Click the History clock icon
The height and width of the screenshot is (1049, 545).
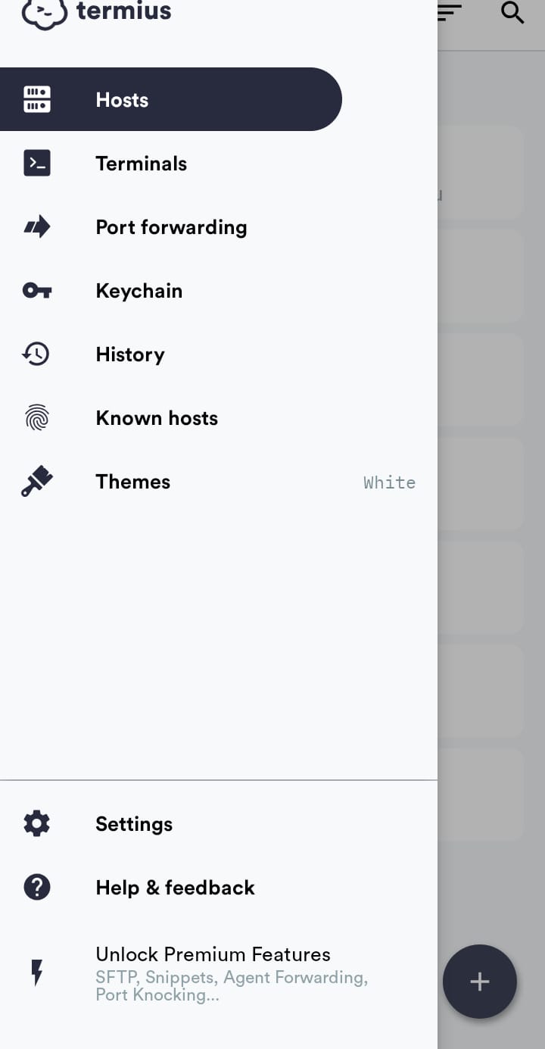(x=36, y=354)
